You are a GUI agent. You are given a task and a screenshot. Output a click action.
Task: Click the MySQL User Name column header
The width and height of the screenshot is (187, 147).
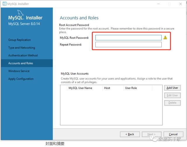tap(85, 88)
